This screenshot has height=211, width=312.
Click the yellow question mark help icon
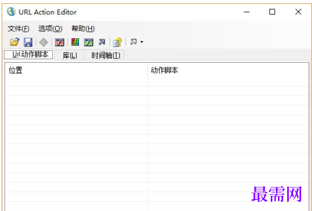[117, 42]
